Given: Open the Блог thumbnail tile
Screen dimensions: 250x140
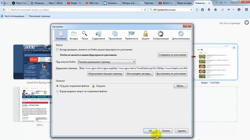Looking at the screenshot, I should point(32,104).
